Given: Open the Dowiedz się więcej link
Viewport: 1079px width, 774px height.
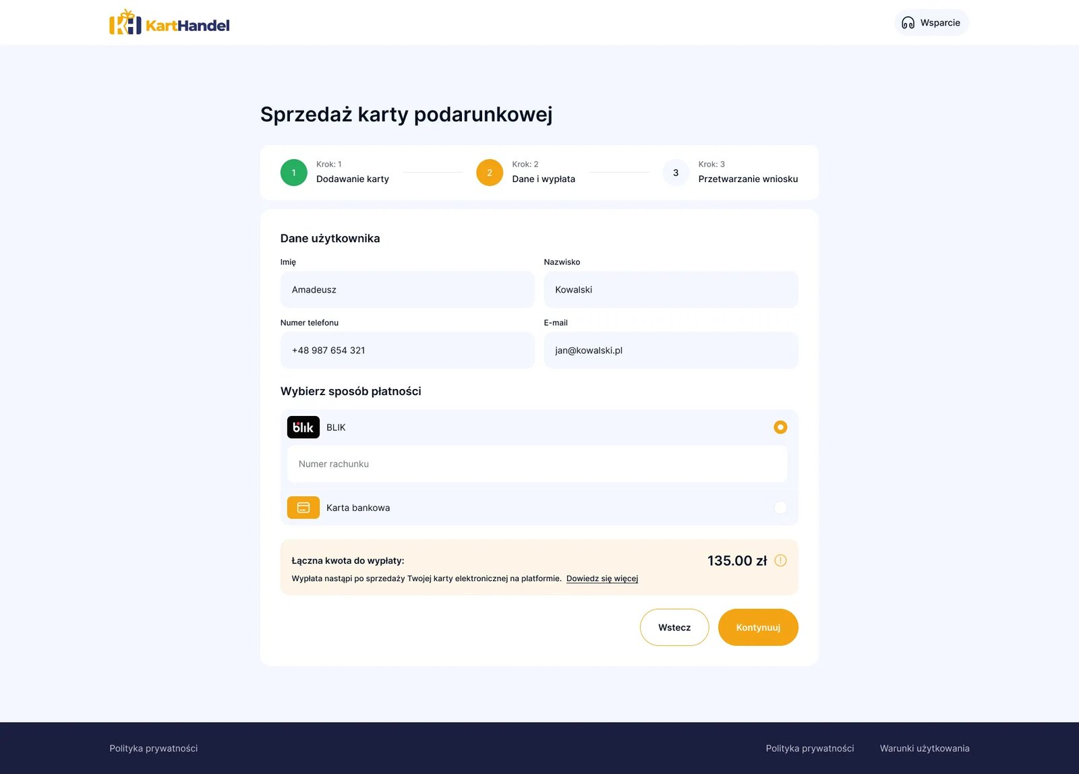Looking at the screenshot, I should click(x=602, y=578).
